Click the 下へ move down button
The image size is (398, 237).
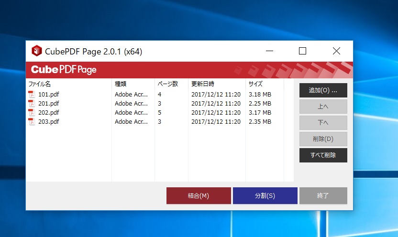(323, 123)
